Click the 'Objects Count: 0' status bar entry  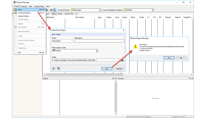pos(182,117)
